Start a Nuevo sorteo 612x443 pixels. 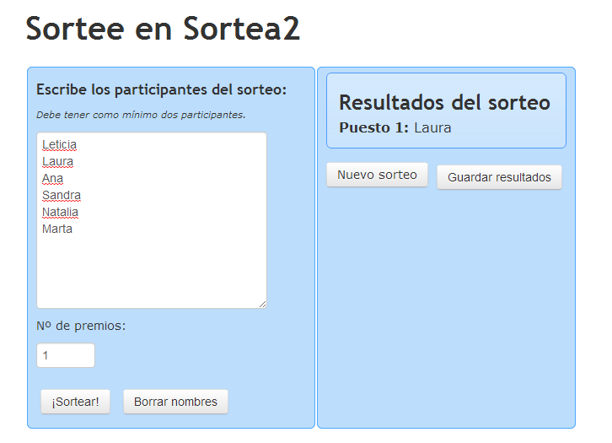[377, 175]
